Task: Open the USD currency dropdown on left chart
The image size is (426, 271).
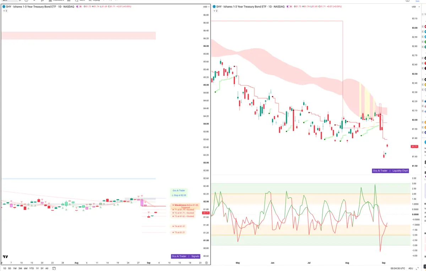Action: tap(206, 7)
